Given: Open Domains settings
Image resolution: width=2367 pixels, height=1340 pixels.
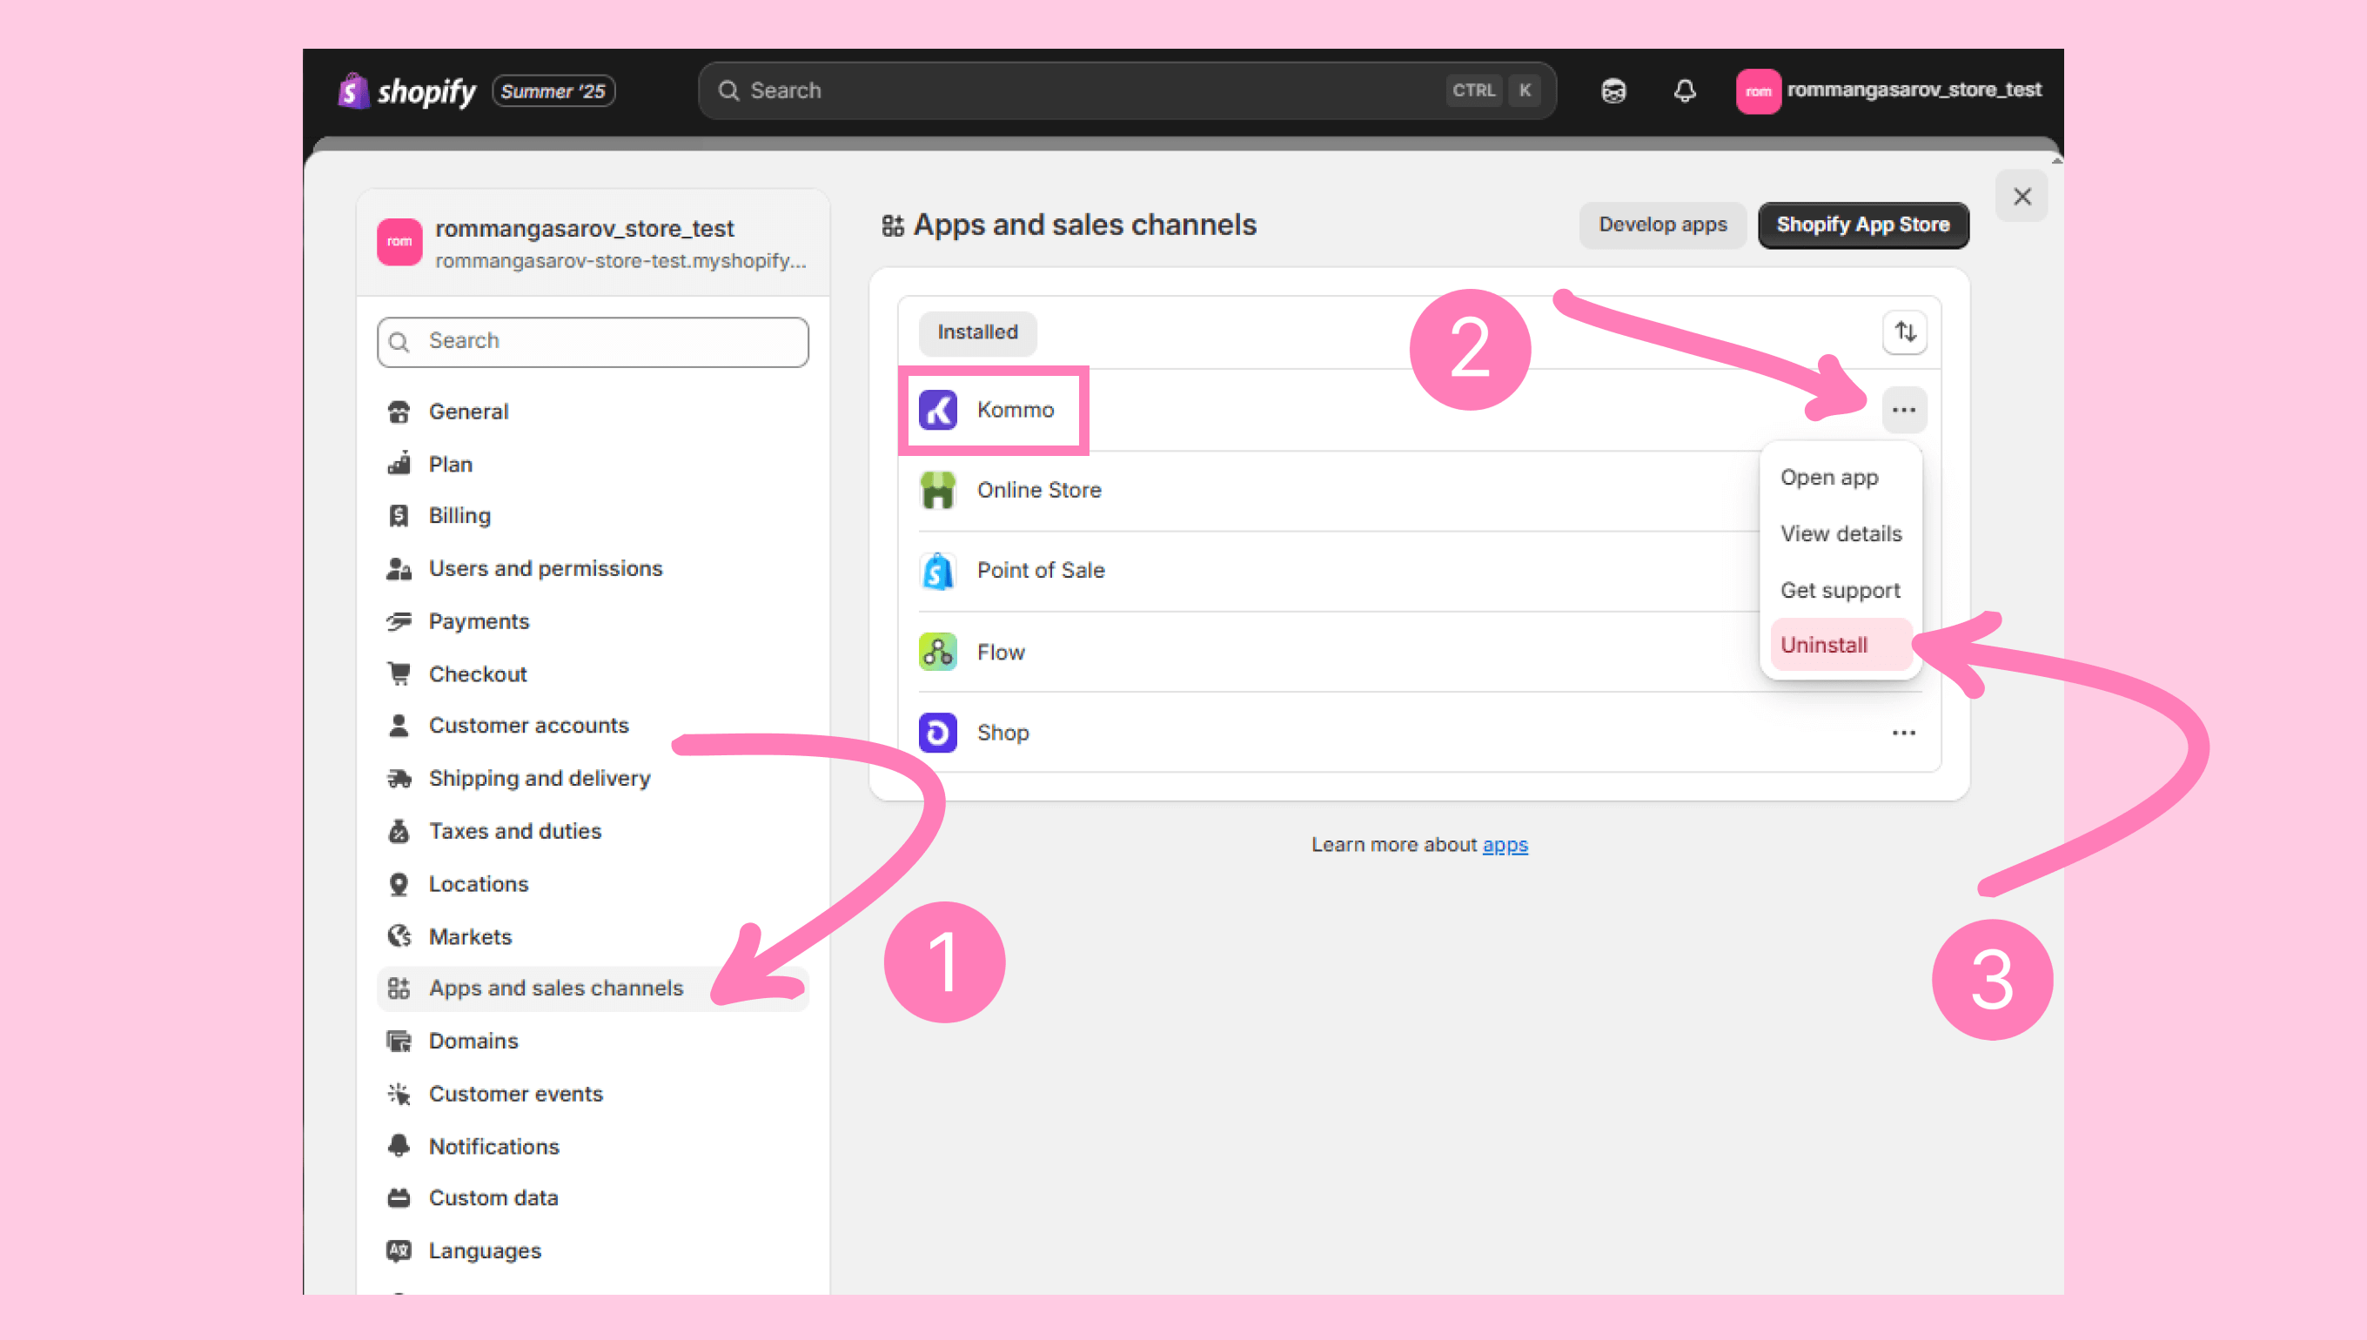Looking at the screenshot, I should click(x=593, y=1041).
